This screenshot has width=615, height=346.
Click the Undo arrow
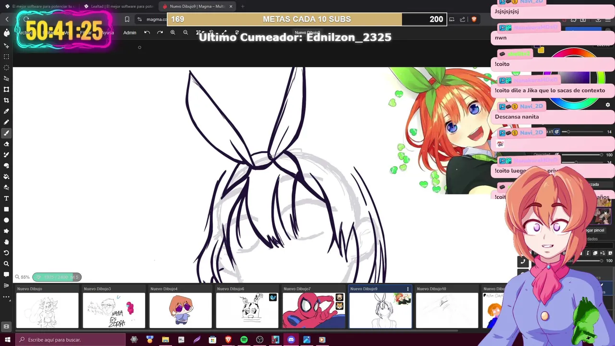pos(147,33)
